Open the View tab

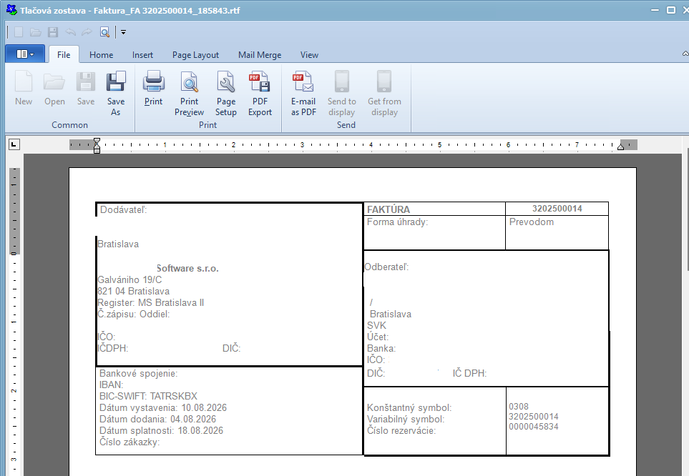coord(309,55)
